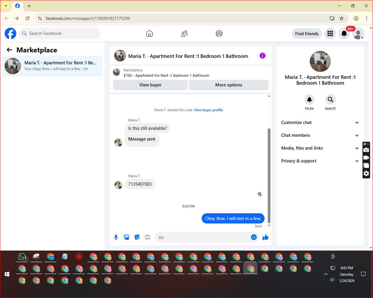The width and height of the screenshot is (373, 298).
Task: Go forward in browser history
Action: coord(17,18)
